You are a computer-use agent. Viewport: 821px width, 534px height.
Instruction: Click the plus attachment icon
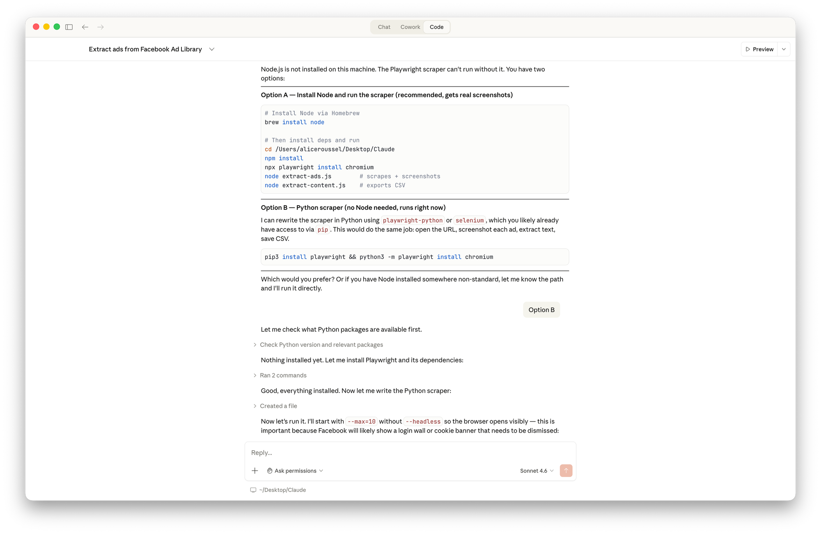tap(255, 471)
